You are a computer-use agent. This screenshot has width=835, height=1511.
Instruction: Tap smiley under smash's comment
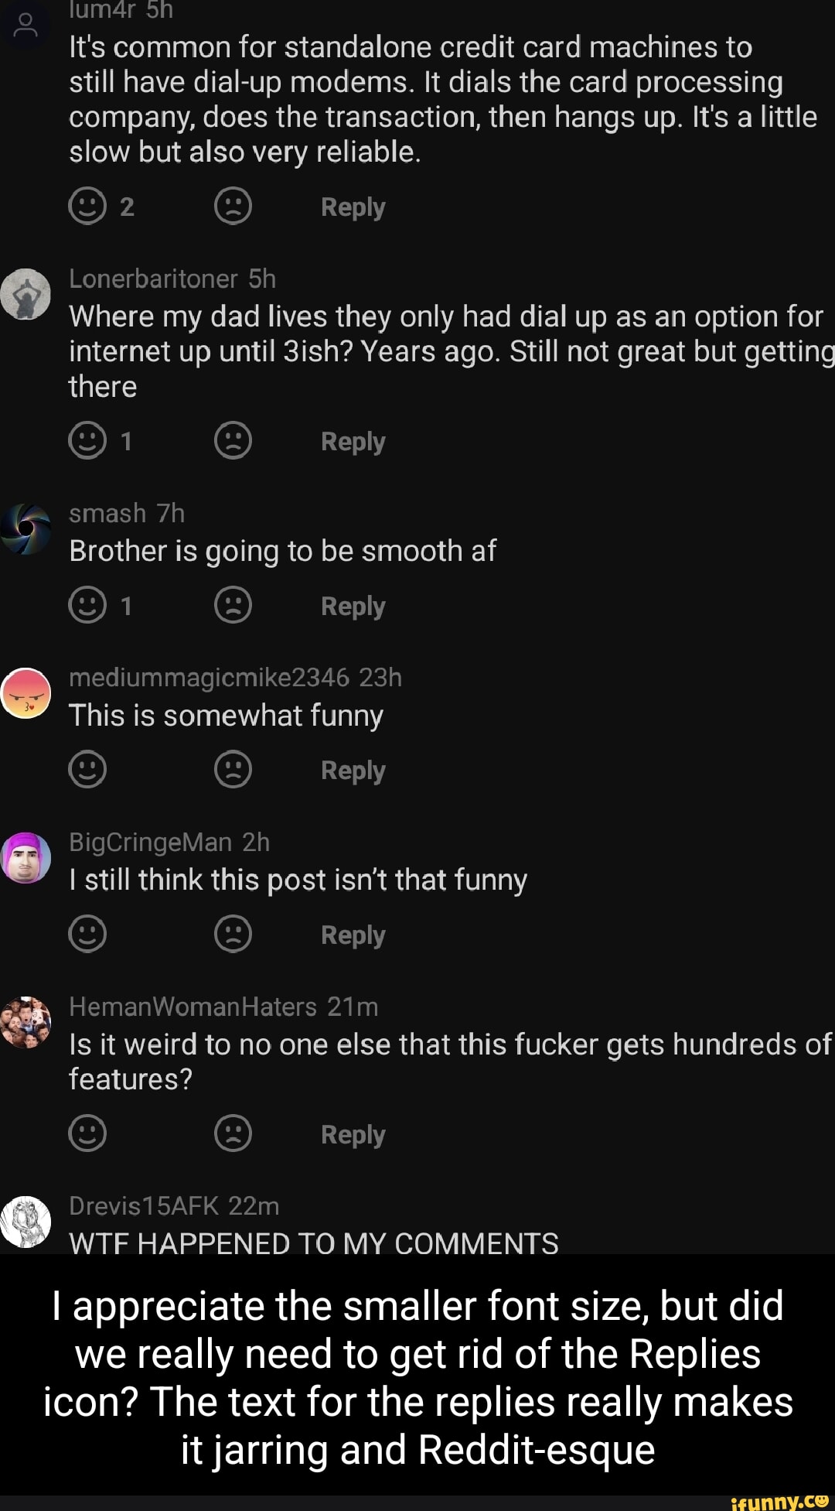coord(87,605)
